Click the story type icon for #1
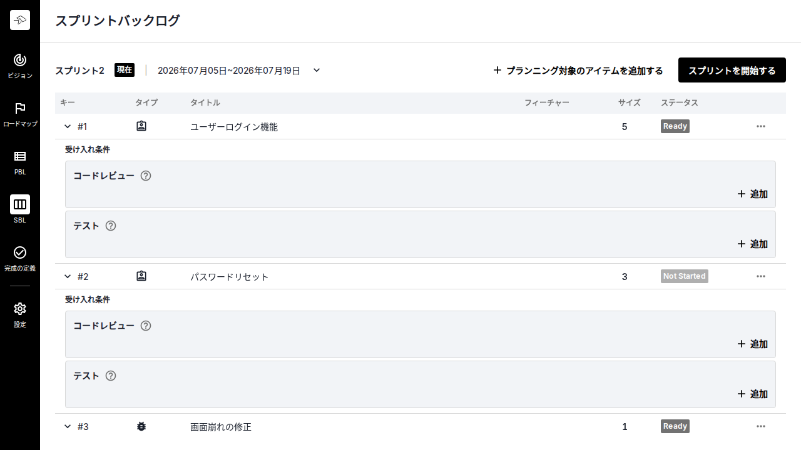The height and width of the screenshot is (450, 801). pyautogui.click(x=141, y=126)
